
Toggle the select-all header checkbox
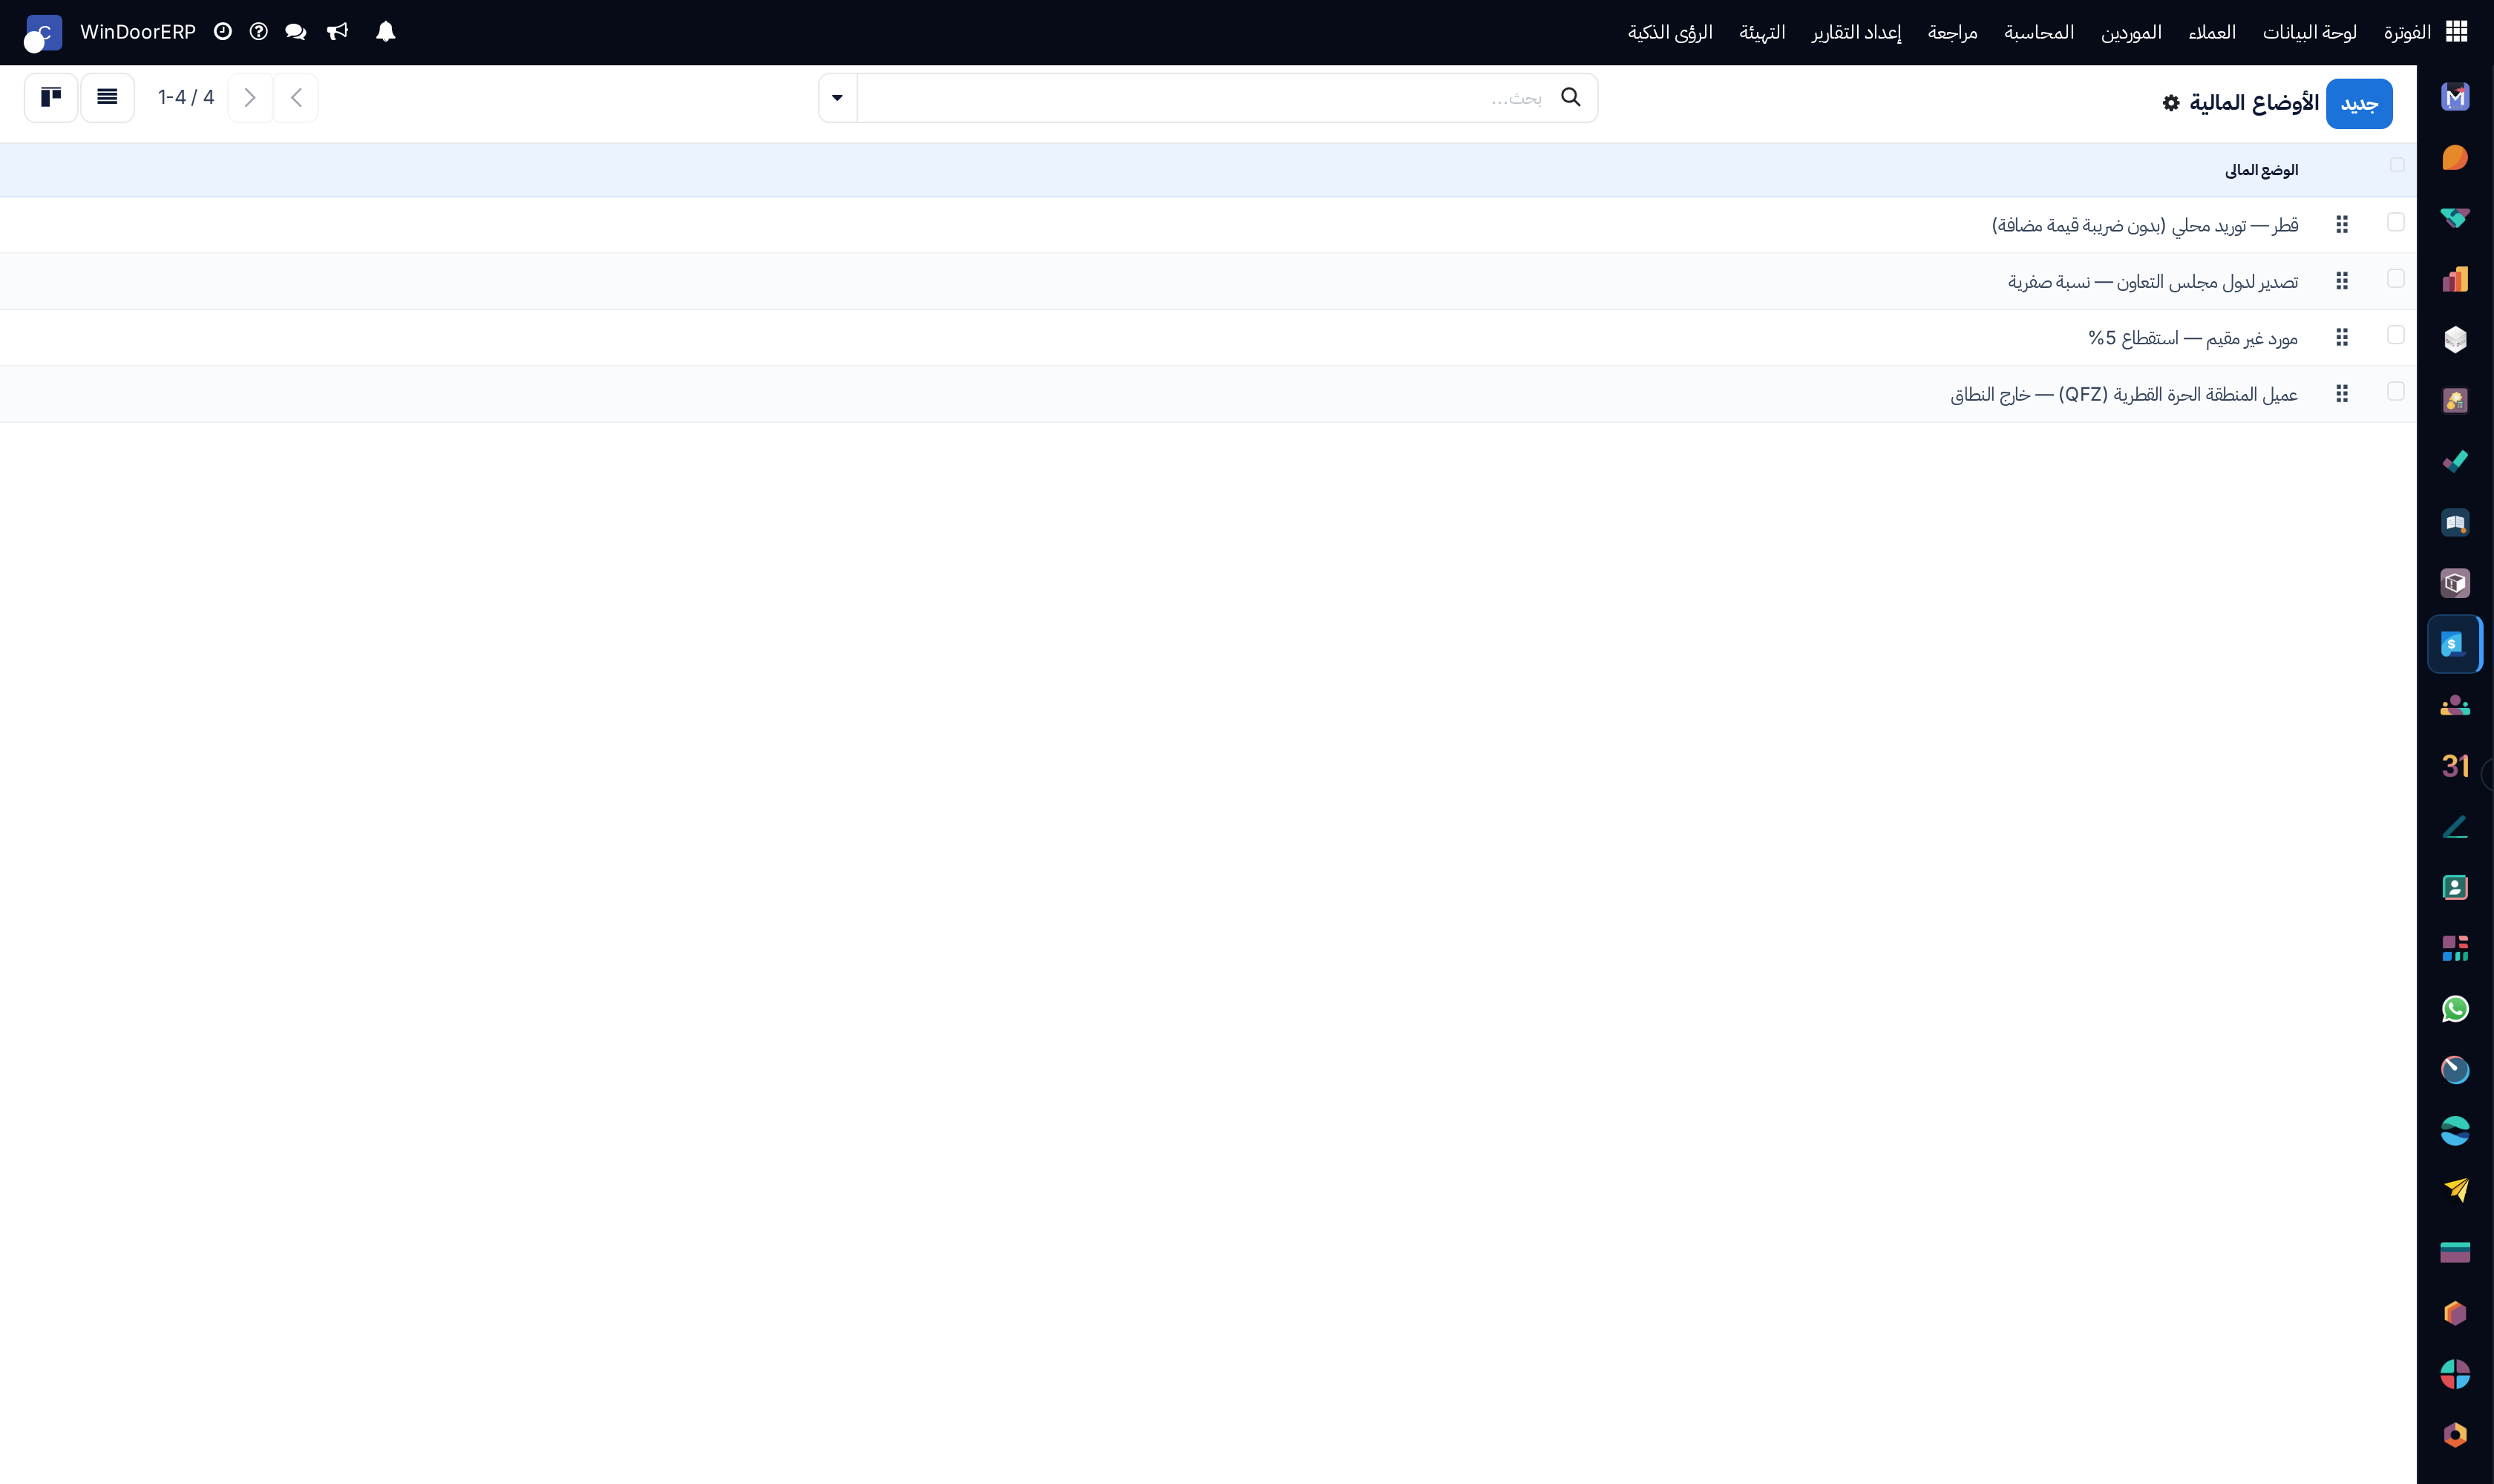pyautogui.click(x=2397, y=165)
